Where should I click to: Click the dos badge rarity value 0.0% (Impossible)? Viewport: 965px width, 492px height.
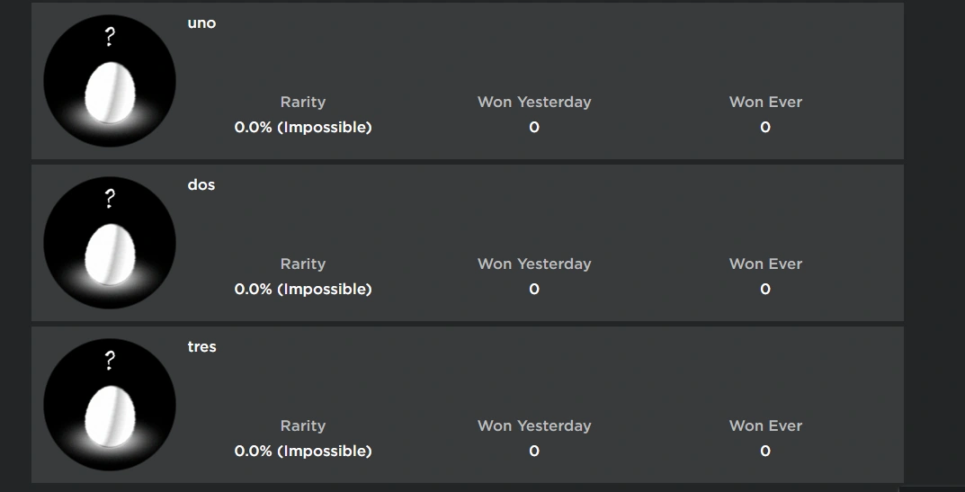pos(303,290)
